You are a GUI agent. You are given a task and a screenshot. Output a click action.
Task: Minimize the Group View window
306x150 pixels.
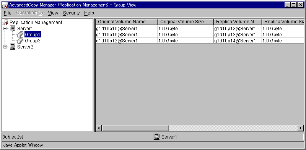tap(287, 5)
